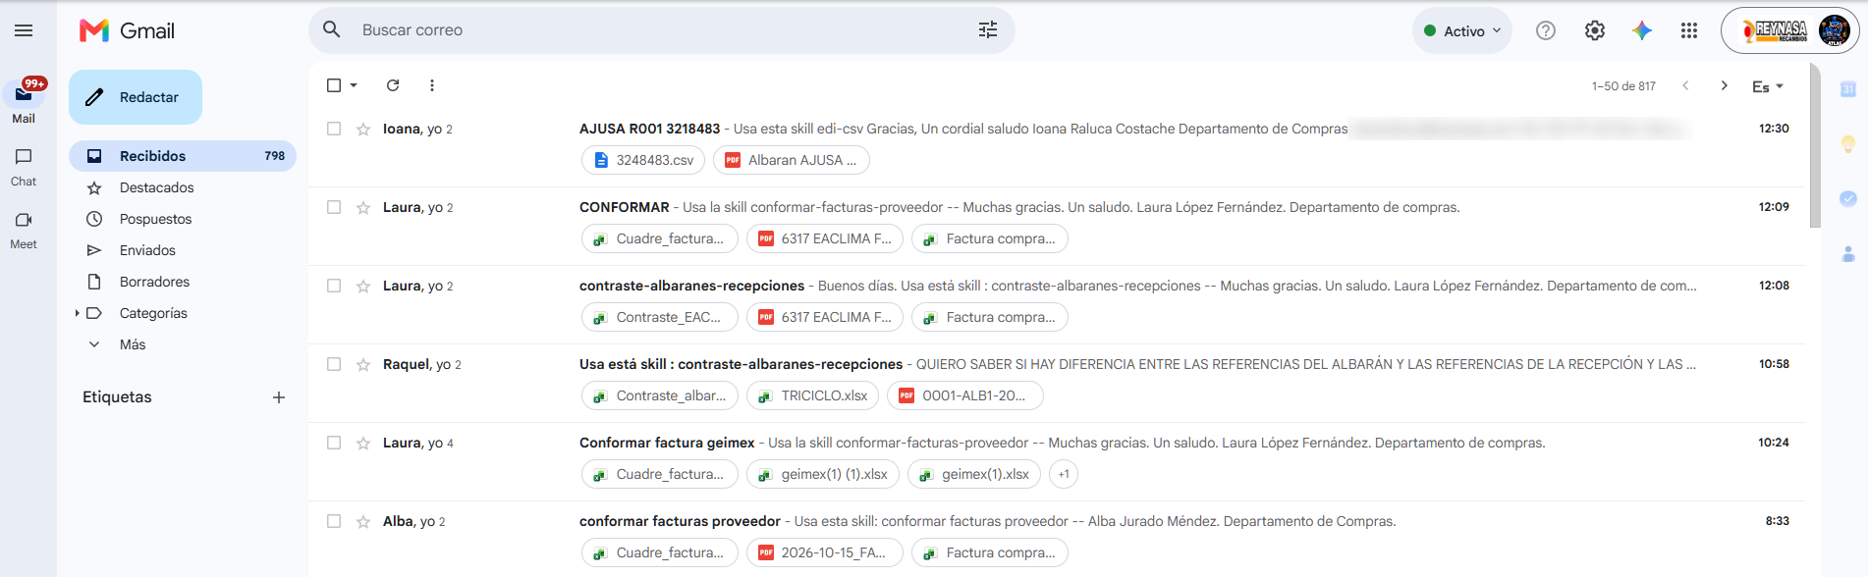Open the Albaran AJUSA PDF attachment

(792, 160)
